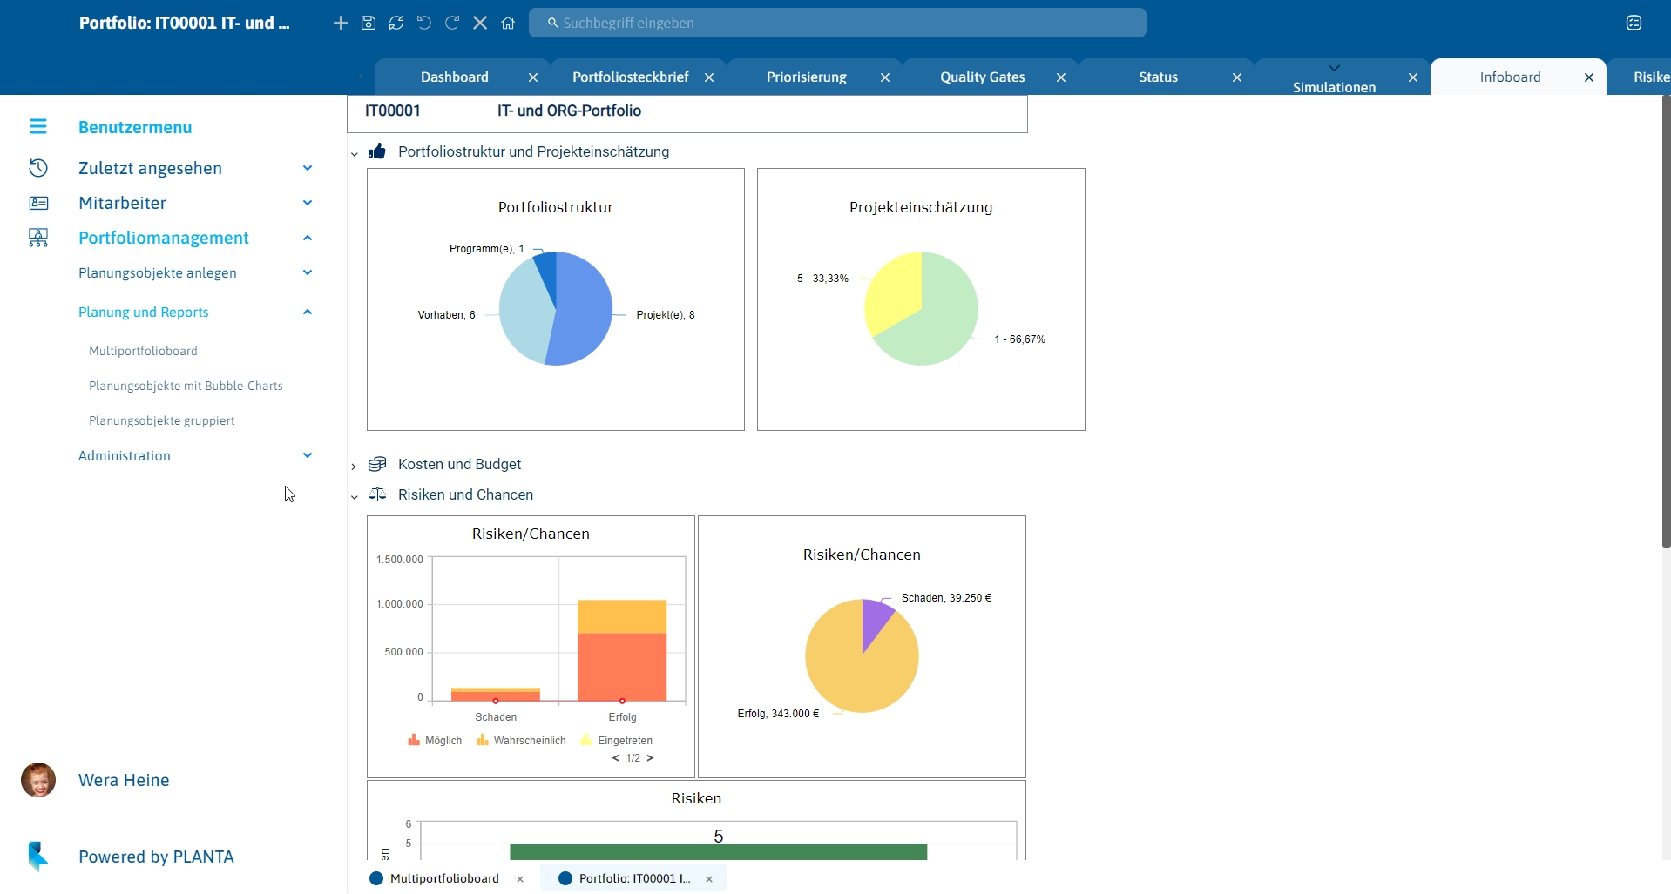Viewport: 1671px width, 894px height.
Task: Close the Status tab
Action: pos(1237,77)
